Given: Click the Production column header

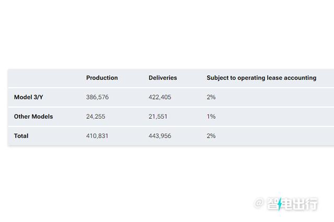Looking at the screenshot, I should point(102,78).
